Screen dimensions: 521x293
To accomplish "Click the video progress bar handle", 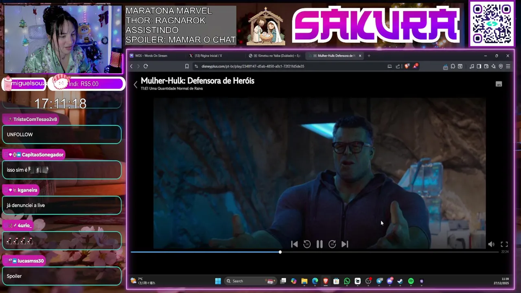I will (280, 252).
